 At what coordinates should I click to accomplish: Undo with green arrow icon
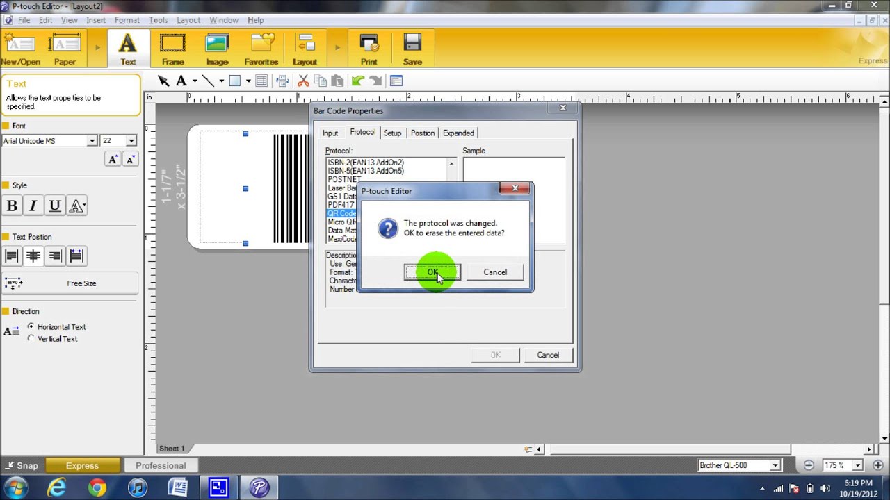pyautogui.click(x=358, y=81)
